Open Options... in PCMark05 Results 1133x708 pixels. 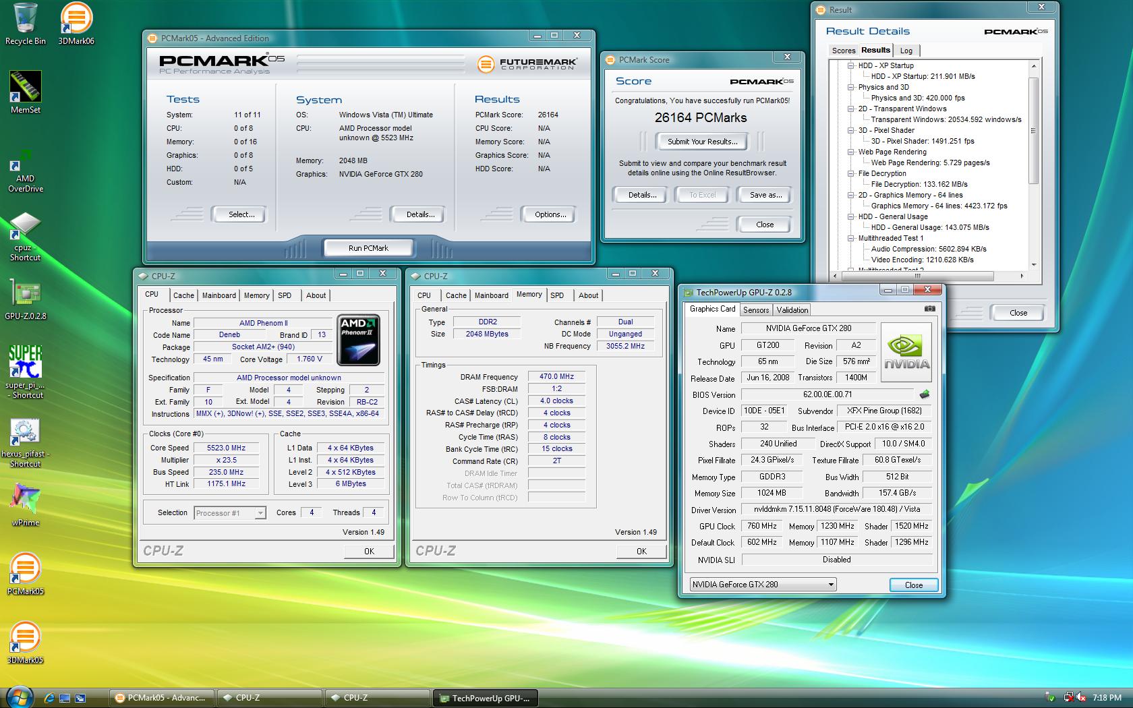(x=550, y=214)
